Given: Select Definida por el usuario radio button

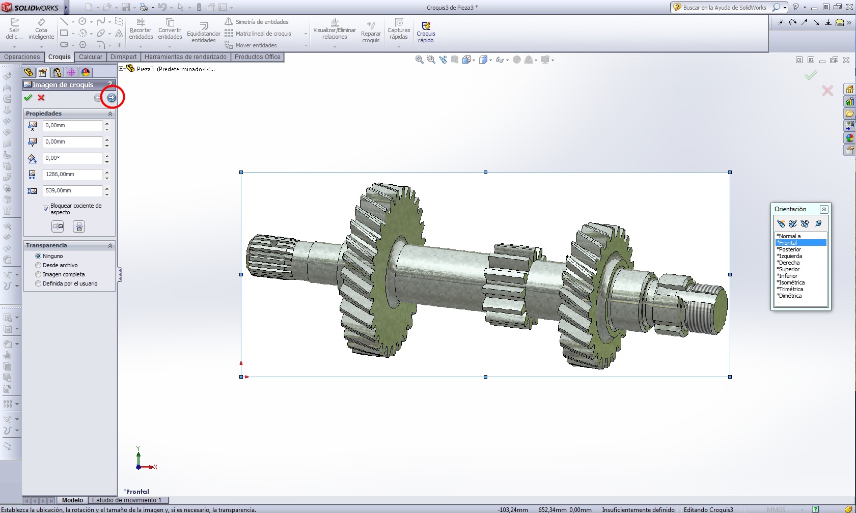Looking at the screenshot, I should (38, 283).
